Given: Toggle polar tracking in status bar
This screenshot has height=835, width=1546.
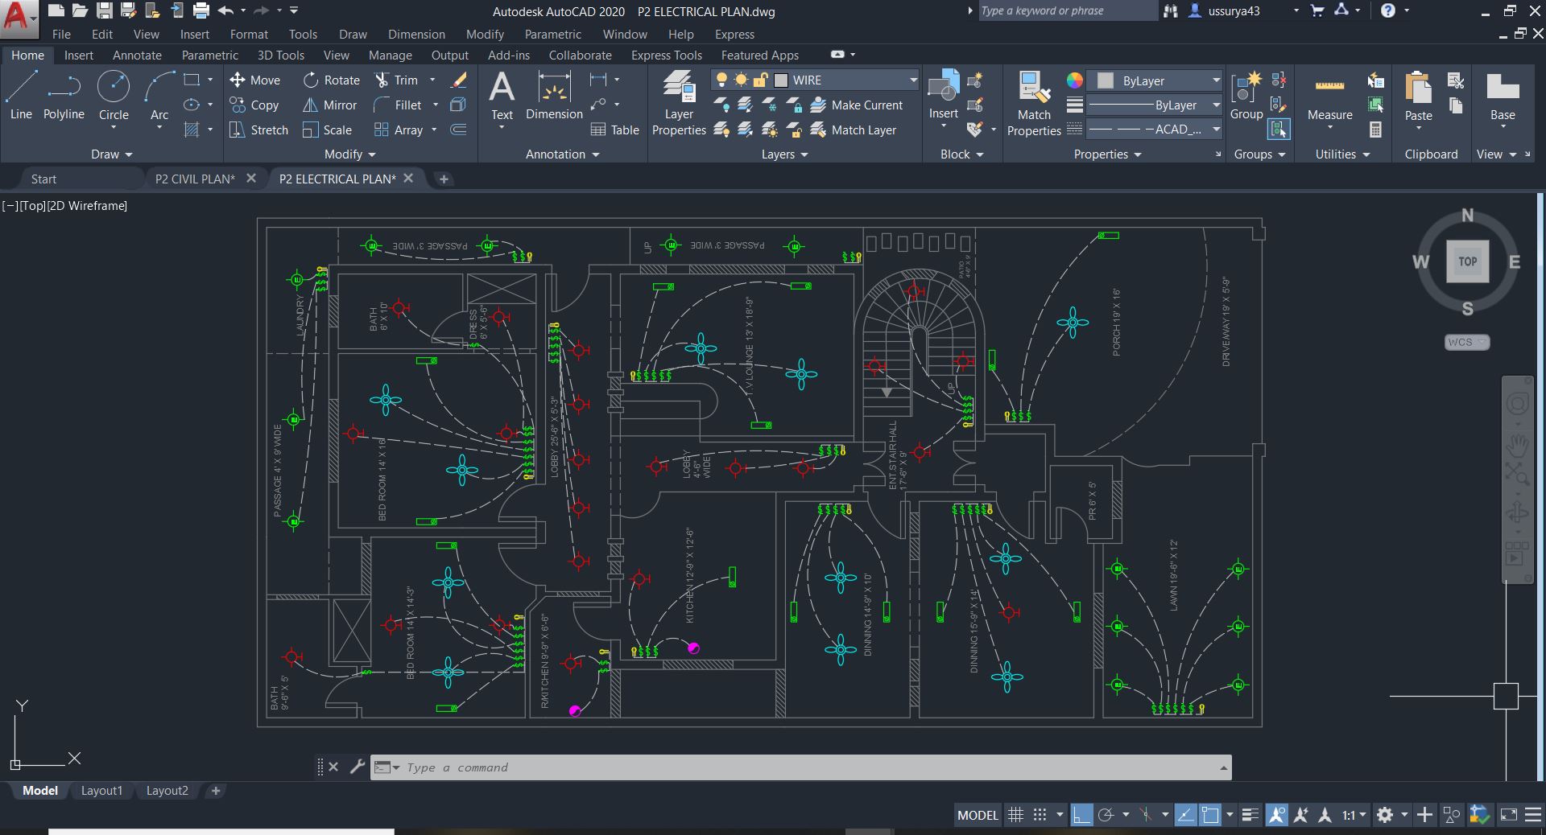Looking at the screenshot, I should (1106, 815).
